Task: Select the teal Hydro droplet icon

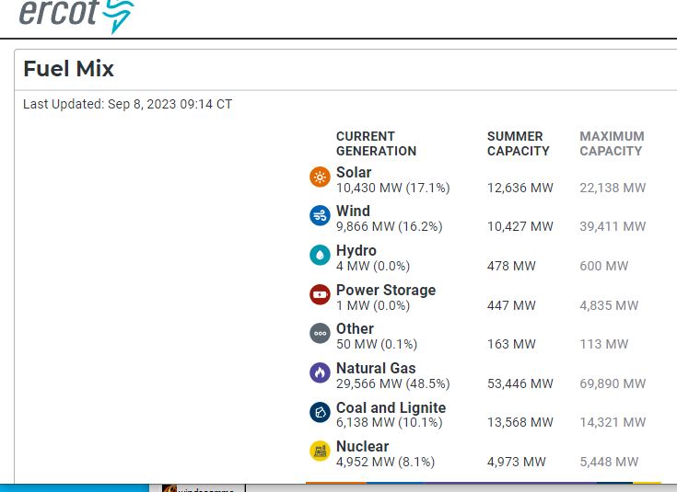Action: pyautogui.click(x=320, y=255)
